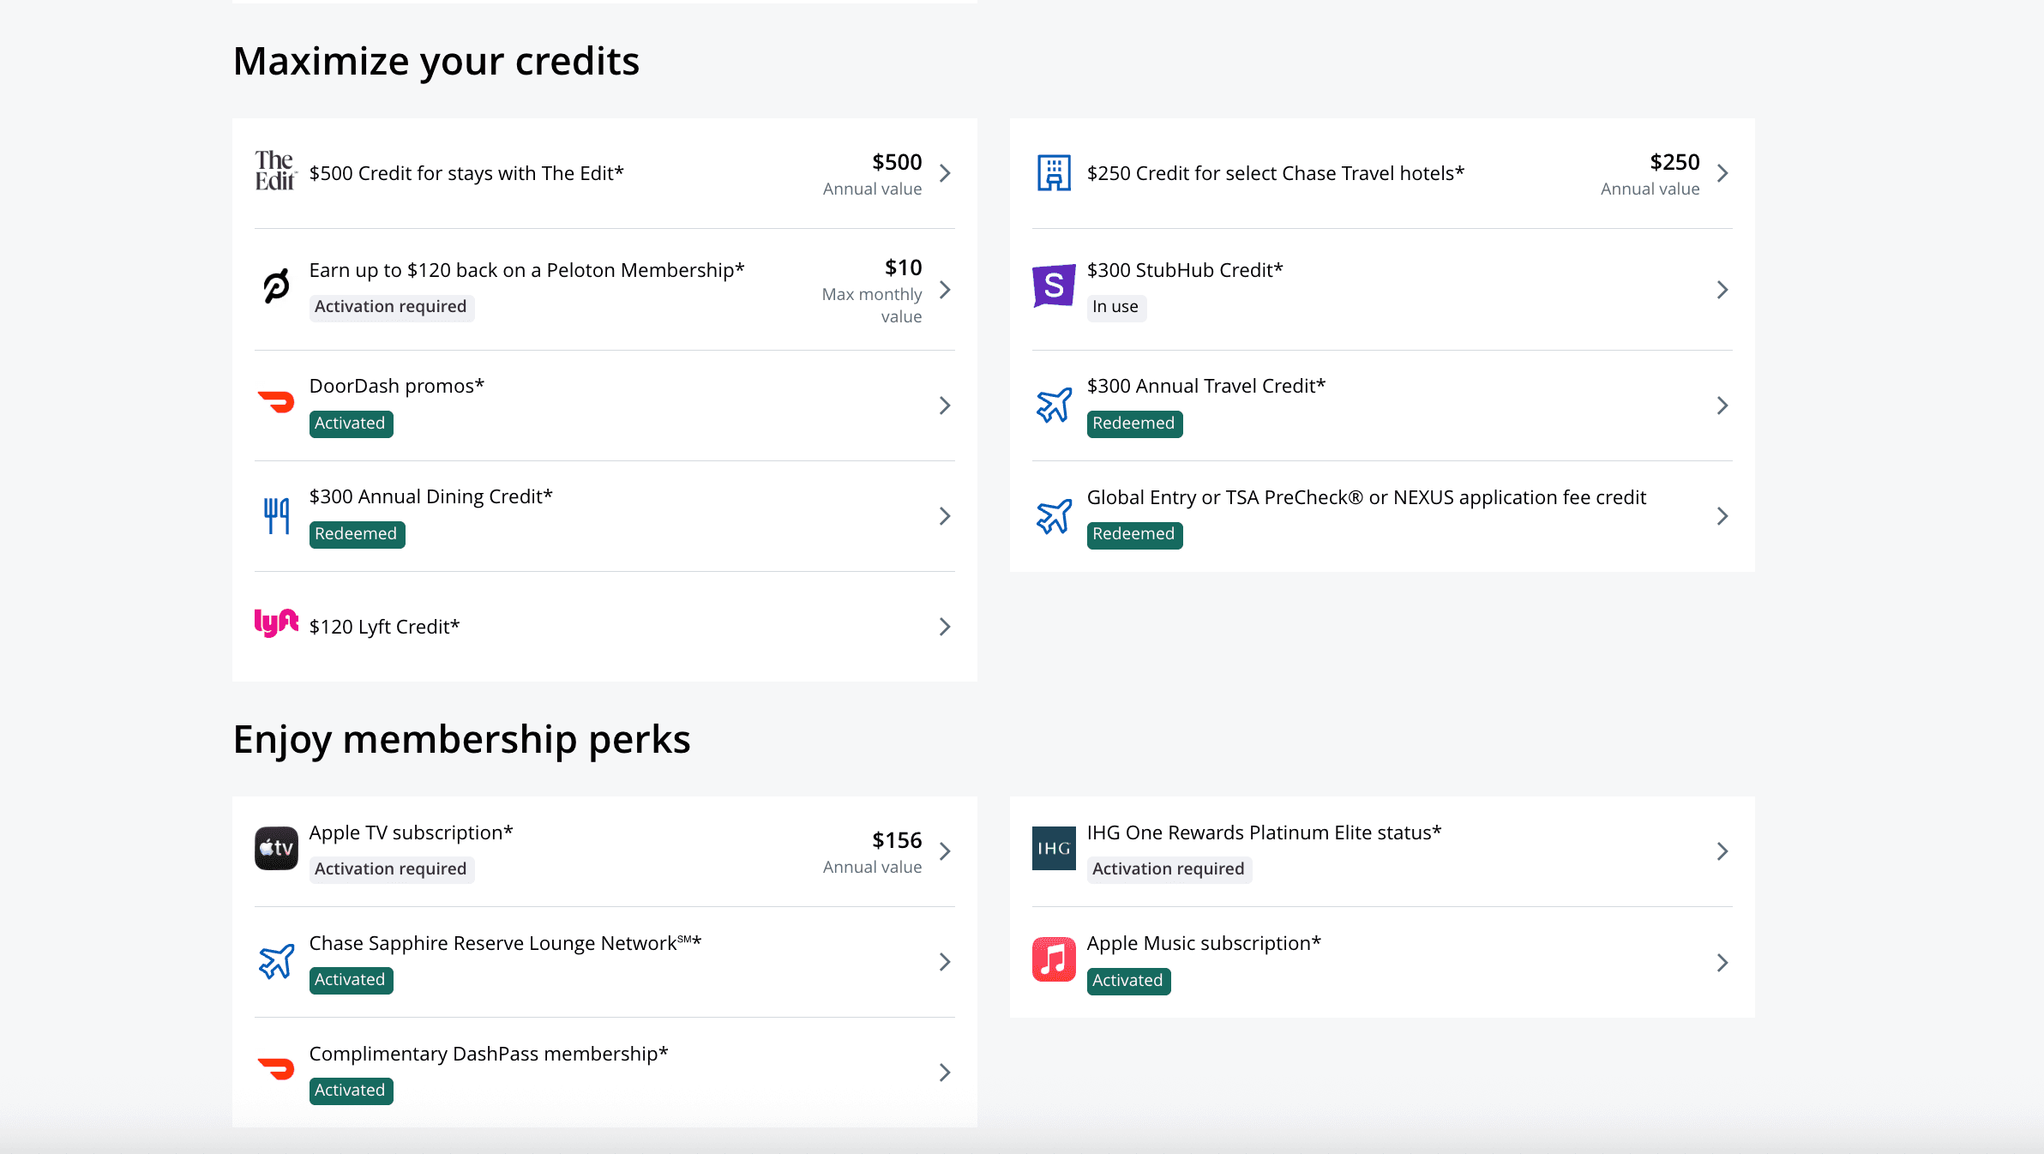Viewport: 2044px width, 1154px height.
Task: Click Apple TV 'Activation required' badge
Action: tap(391, 869)
